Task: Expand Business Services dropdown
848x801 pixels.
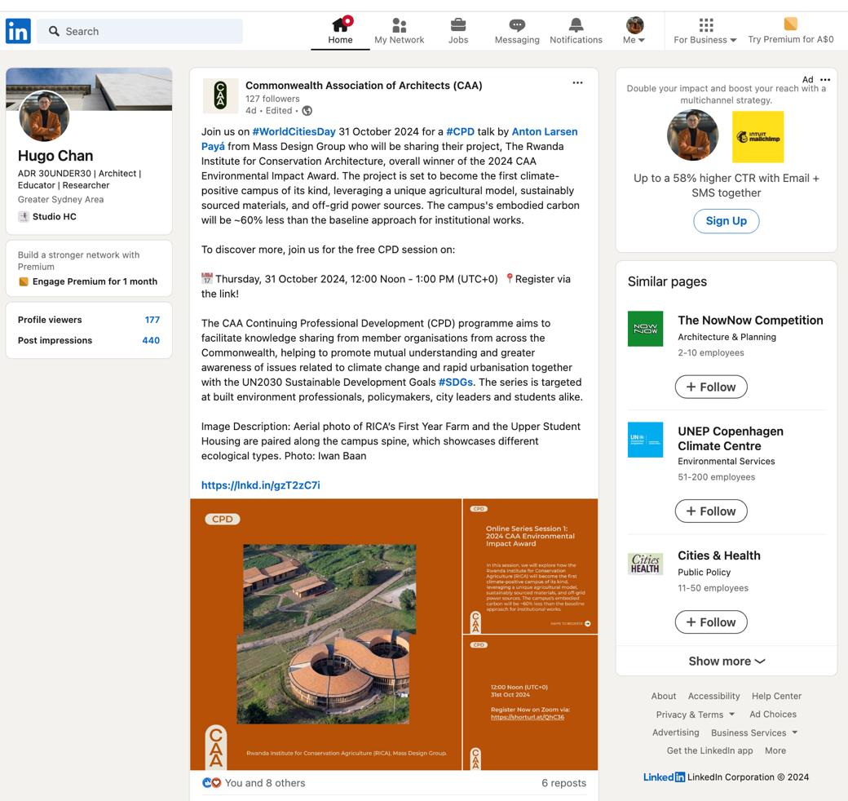Action: [754, 732]
